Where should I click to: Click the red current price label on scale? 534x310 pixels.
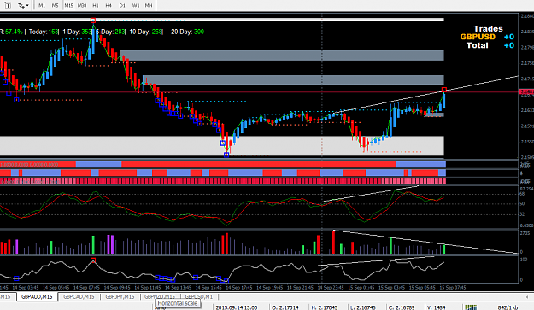526,92
